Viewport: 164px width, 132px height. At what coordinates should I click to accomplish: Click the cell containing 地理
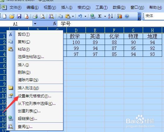tap(152, 36)
